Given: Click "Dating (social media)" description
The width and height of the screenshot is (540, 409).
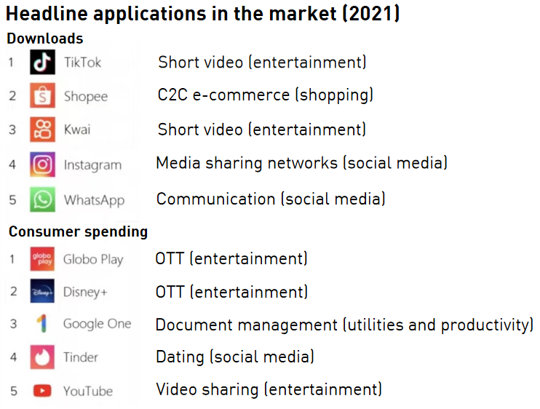Looking at the screenshot, I should click(x=235, y=357).
